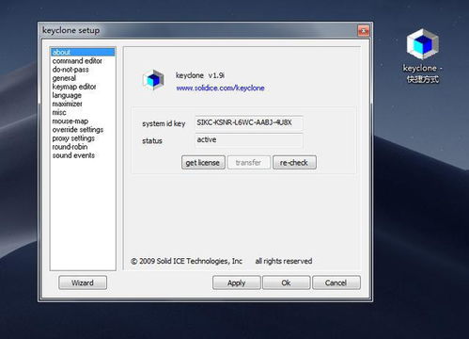
Task: Select round-robin in the sidebar list
Action: pos(70,147)
